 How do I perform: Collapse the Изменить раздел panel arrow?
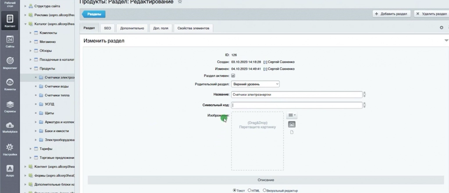[x=446, y=41]
